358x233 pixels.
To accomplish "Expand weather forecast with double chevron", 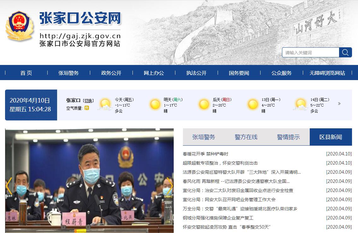I will click(x=339, y=104).
